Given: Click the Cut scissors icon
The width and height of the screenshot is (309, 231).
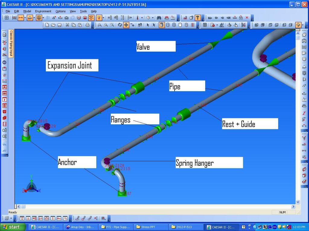Looking at the screenshot, I should coord(67,25).
